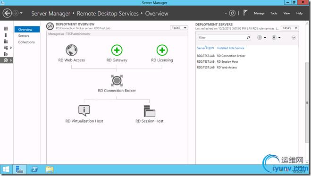Image resolution: width=311 pixels, height=176 pixels.
Task: Open Deployment Overview TASKS dropdown
Action: (x=179, y=28)
